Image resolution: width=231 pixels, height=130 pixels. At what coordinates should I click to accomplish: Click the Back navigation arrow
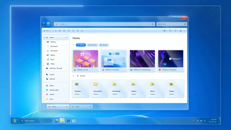[44, 24]
